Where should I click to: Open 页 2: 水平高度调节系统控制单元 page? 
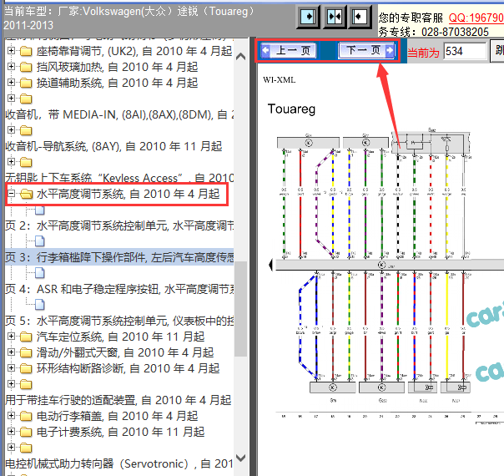point(119,225)
